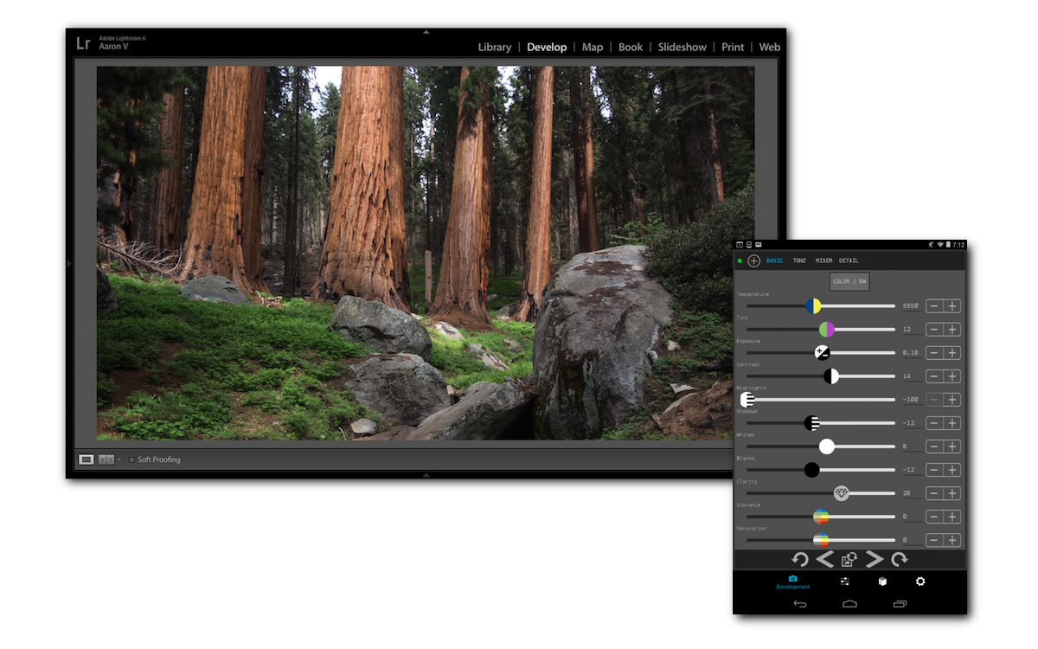The width and height of the screenshot is (1038, 649).
Task: Select the Develop module
Action: point(547,47)
